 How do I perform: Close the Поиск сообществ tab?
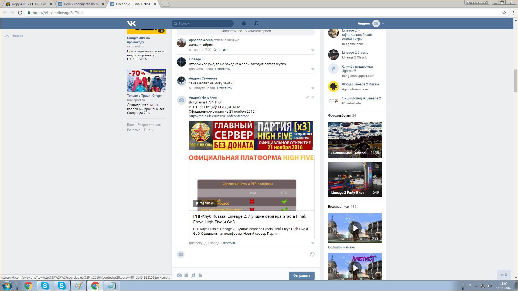point(103,4)
